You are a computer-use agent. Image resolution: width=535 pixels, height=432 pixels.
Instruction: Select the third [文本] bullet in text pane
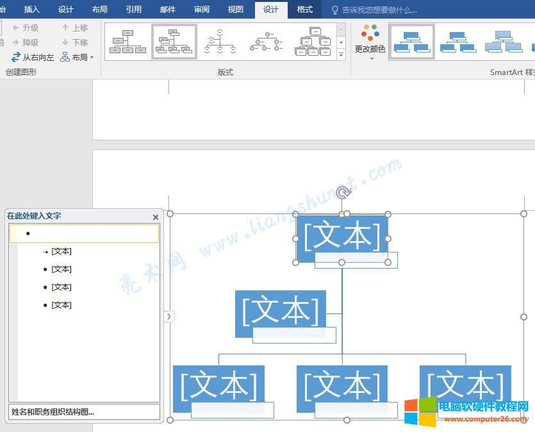coord(62,287)
